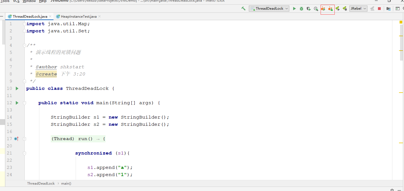Click the class name ThreadDeadLock on line 10
Viewport: 404px width, 191px height.
click(87, 88)
